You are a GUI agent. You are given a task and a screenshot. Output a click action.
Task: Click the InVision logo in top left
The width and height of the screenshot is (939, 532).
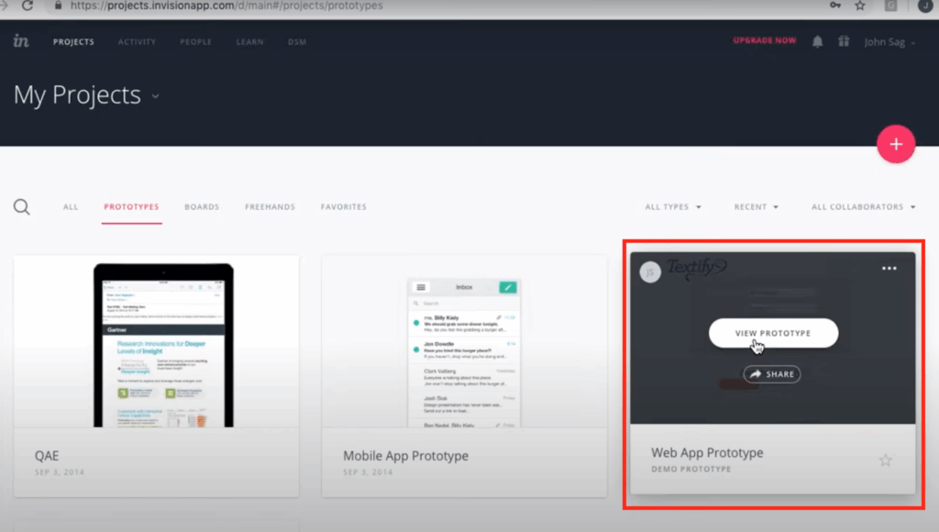point(20,40)
